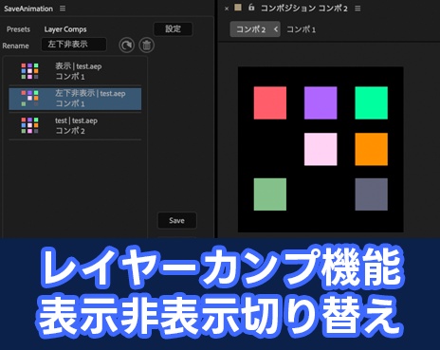Click the breadcrumb arrow next to コンポ2
The image size is (440, 350).
coord(276,29)
